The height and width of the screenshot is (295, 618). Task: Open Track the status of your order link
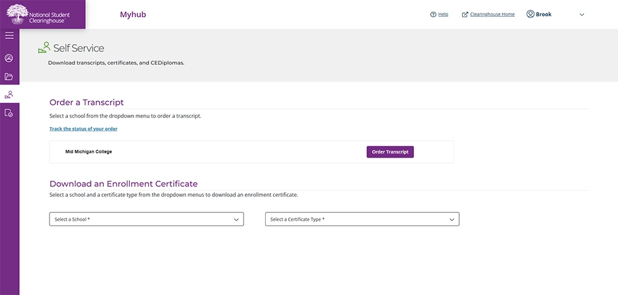(83, 128)
